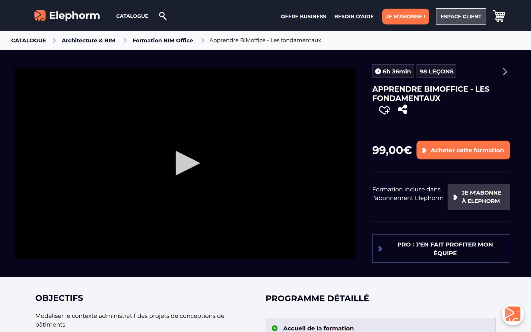This screenshot has height=332, width=531.
Task: Open OFFRE BUSINESS menu item
Action: coord(303,16)
